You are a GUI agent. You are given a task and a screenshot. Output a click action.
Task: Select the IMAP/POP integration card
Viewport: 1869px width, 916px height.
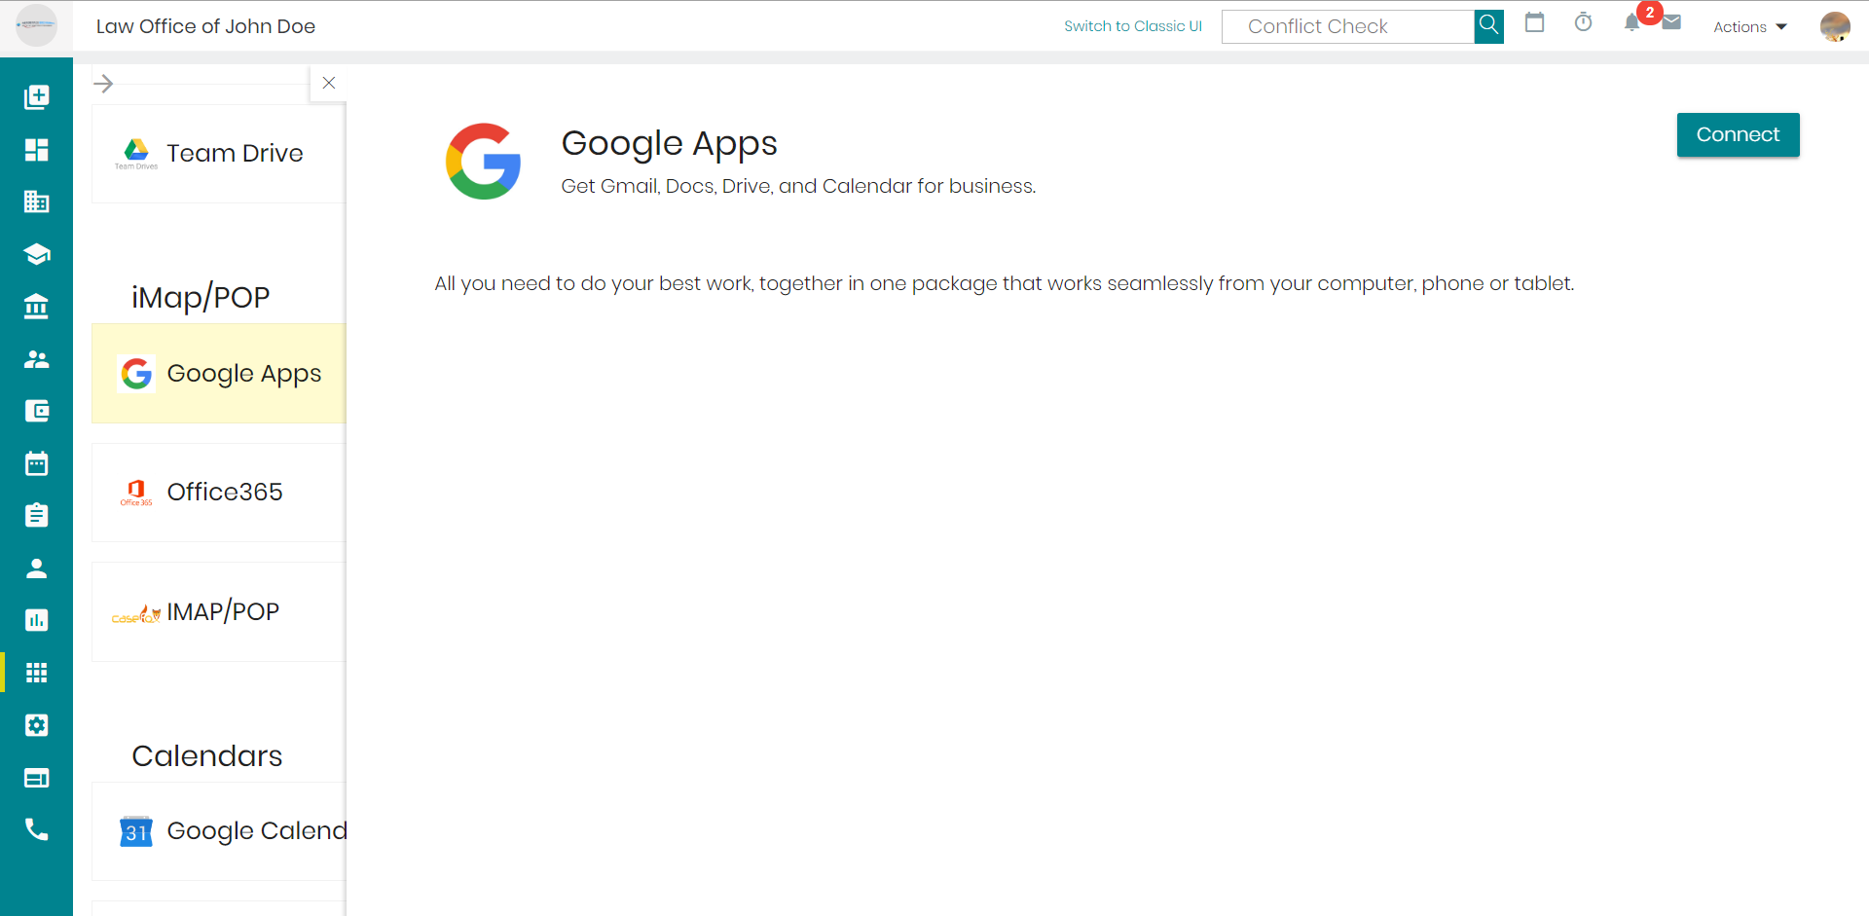[219, 612]
